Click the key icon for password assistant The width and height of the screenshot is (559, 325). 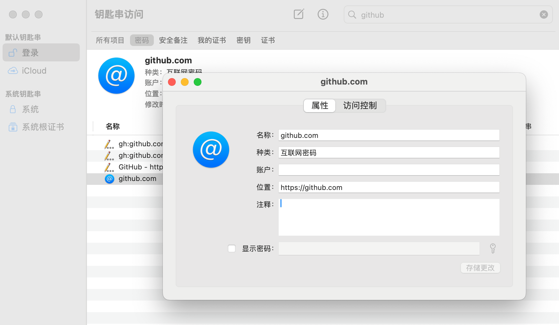pyautogui.click(x=492, y=248)
